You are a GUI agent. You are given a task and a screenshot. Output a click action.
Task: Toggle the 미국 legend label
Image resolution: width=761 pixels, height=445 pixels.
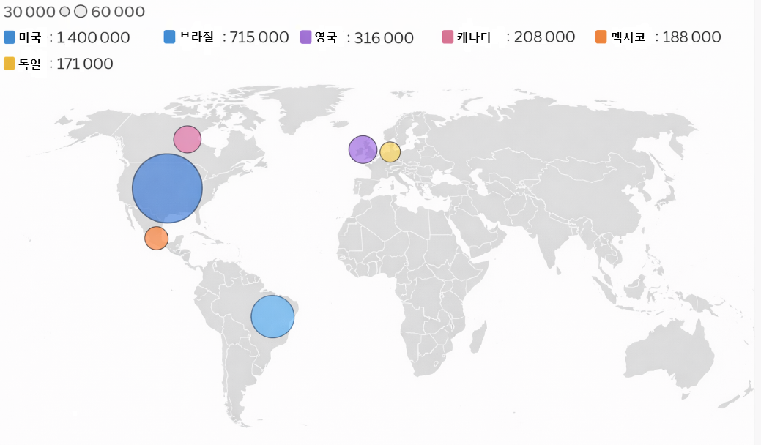tap(30, 38)
